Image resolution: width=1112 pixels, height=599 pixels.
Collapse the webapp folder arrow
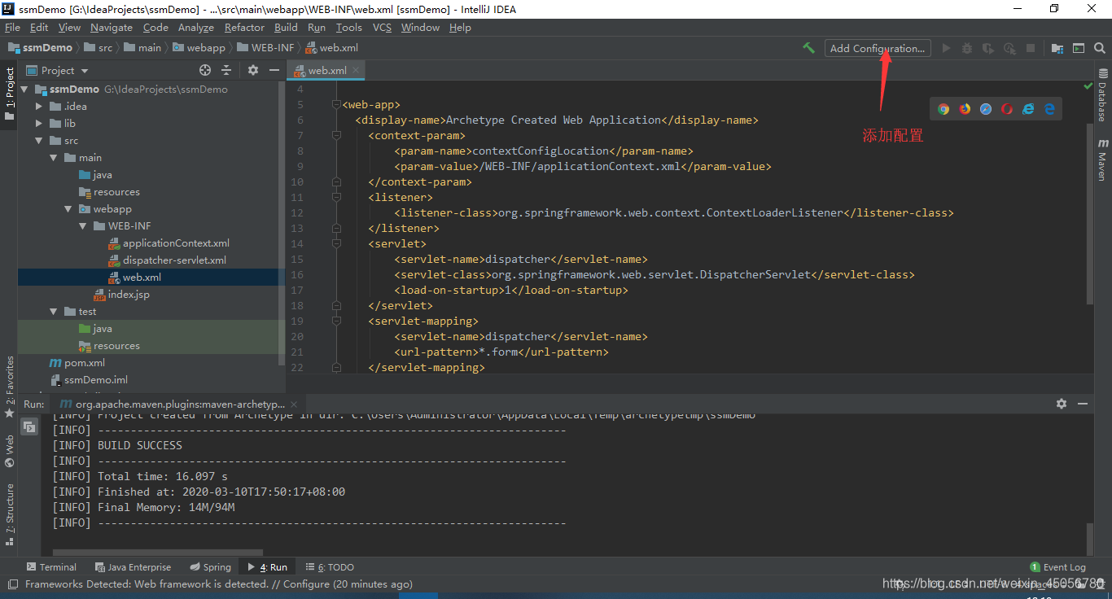click(x=68, y=209)
